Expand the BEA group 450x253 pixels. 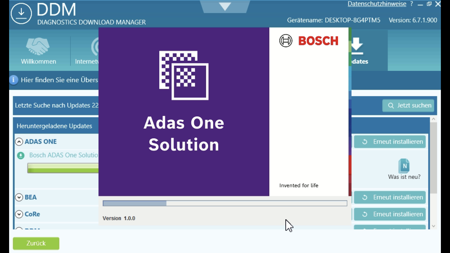click(19, 197)
